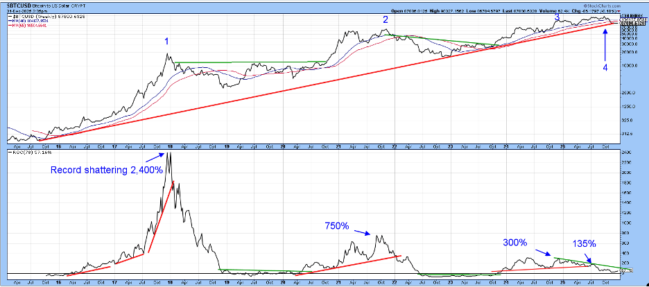The image size is (649, 287).
Task: Click the peak marker labeled 3
Action: click(x=557, y=19)
